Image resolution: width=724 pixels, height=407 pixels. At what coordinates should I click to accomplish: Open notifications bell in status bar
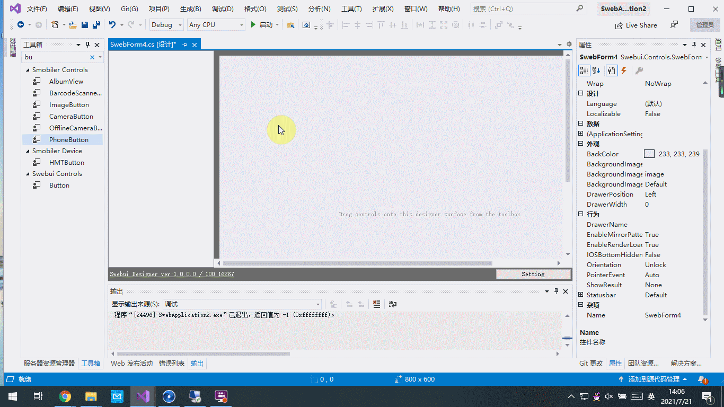coord(703,379)
